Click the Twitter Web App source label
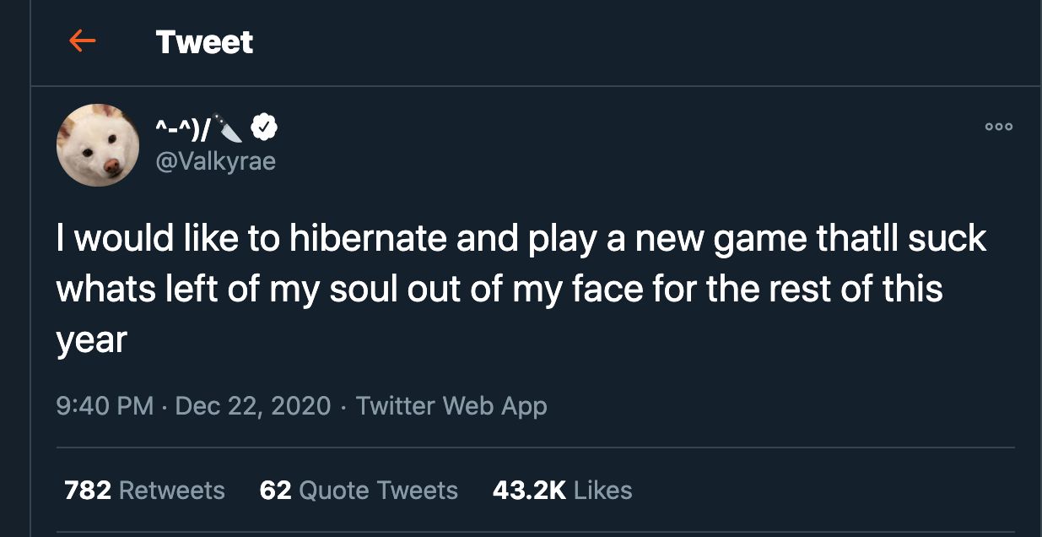This screenshot has width=1042, height=537. click(x=452, y=406)
